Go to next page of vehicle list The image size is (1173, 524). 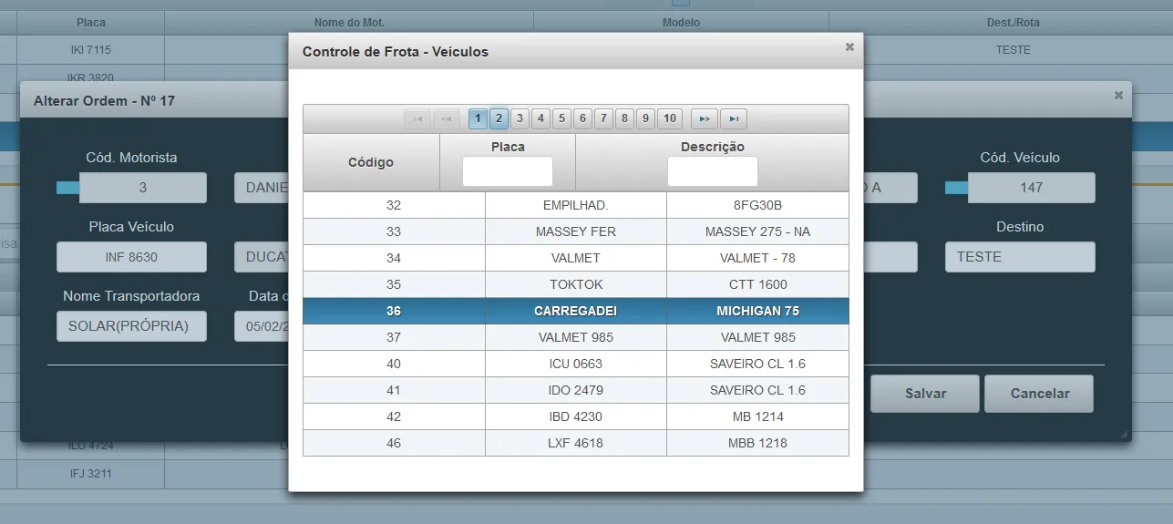click(x=705, y=118)
